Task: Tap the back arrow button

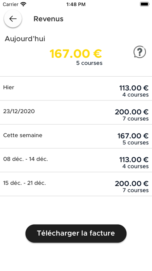Action: pos(13,19)
